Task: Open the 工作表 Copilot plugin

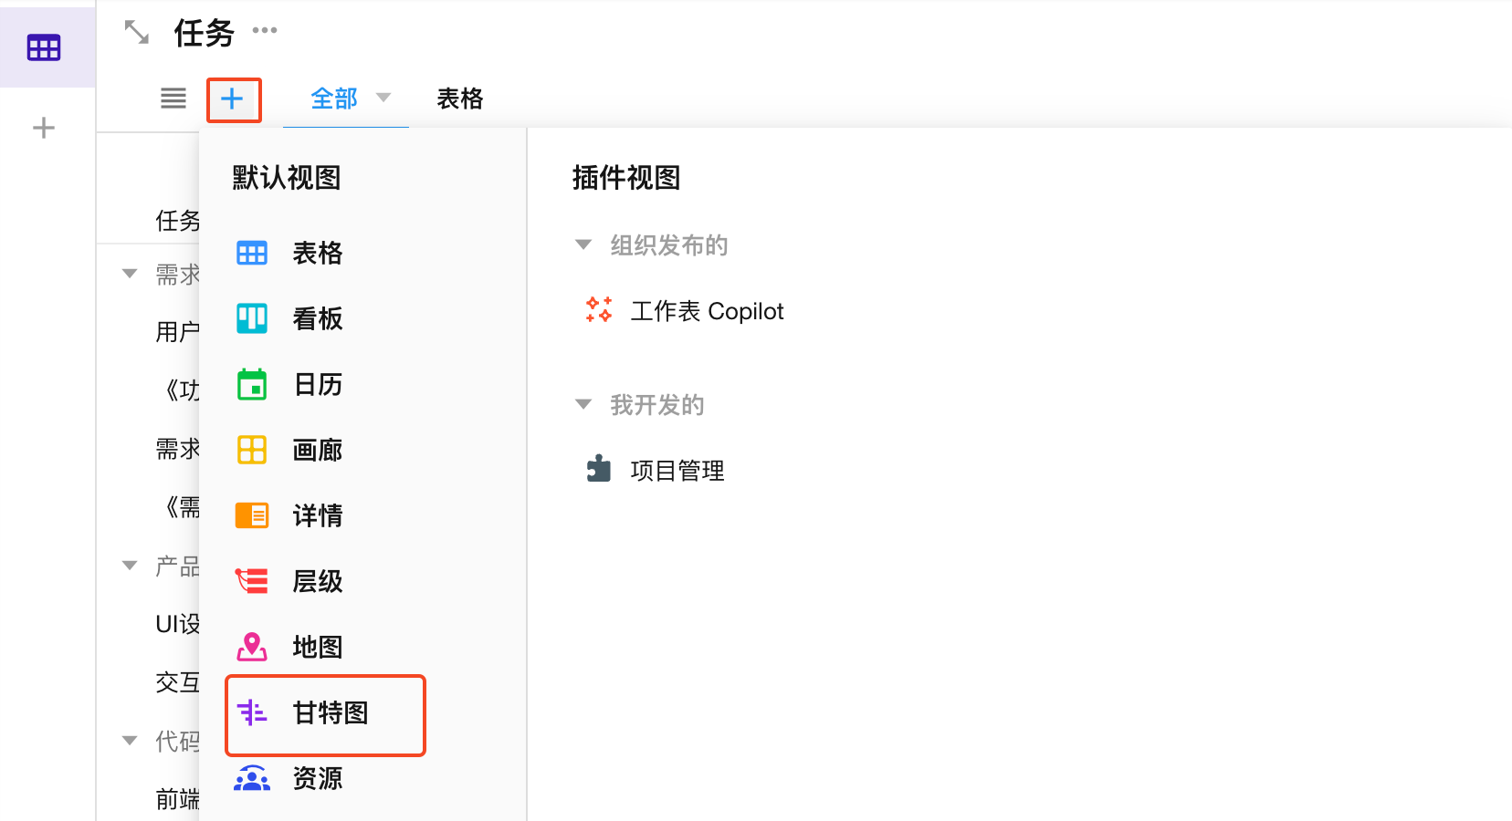Action: point(706,312)
